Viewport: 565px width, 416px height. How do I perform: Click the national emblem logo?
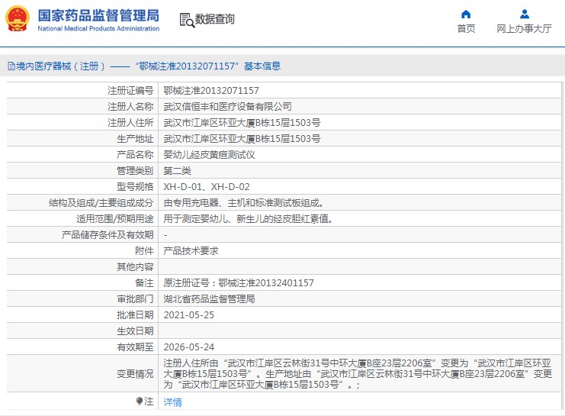click(18, 20)
